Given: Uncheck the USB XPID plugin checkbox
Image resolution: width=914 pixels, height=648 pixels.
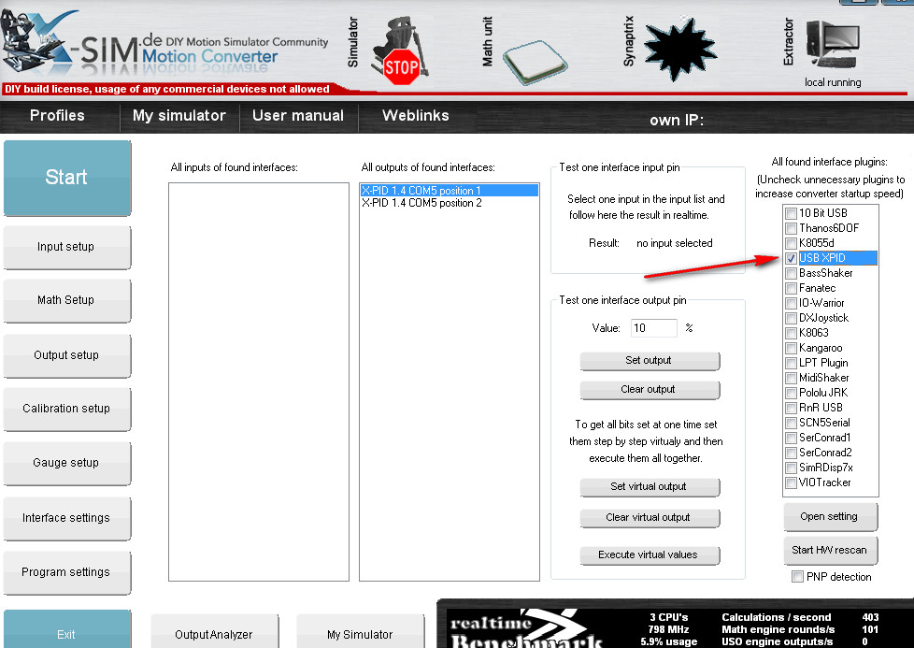Looking at the screenshot, I should pos(792,258).
